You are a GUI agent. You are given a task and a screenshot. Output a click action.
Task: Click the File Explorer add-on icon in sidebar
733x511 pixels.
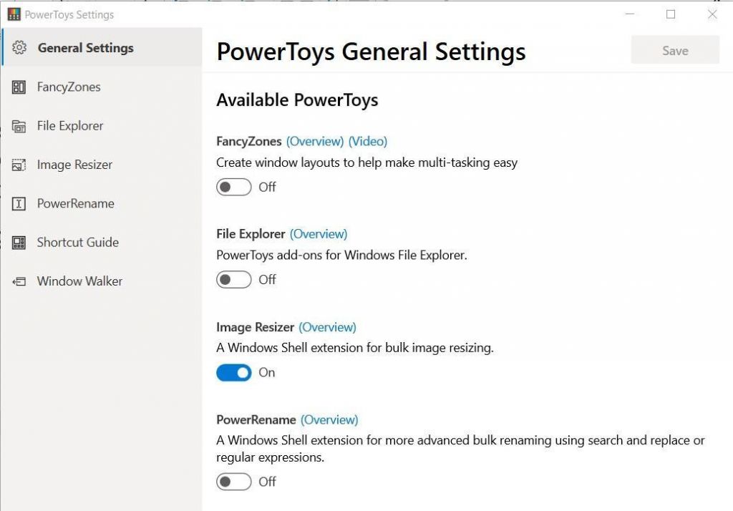point(20,125)
